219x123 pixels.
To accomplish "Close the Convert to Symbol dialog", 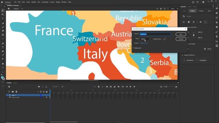I will tap(185, 29).
